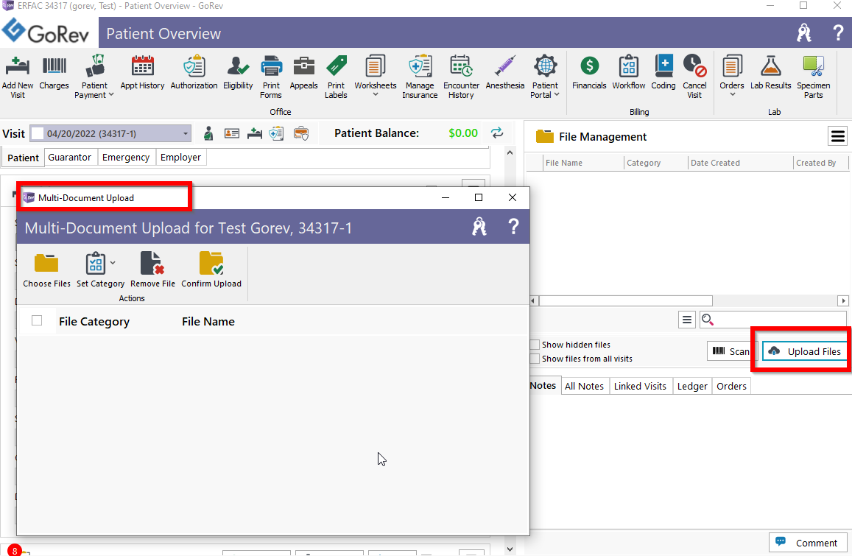Open the Appeals briefcase tool
This screenshot has width=852, height=556.
click(x=303, y=72)
